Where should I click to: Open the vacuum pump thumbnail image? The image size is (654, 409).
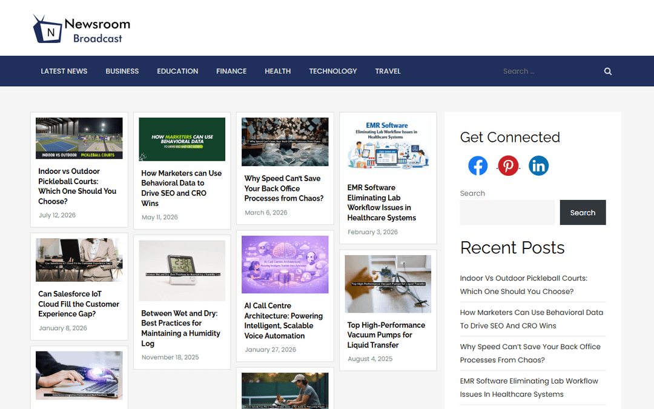pyautogui.click(x=388, y=284)
